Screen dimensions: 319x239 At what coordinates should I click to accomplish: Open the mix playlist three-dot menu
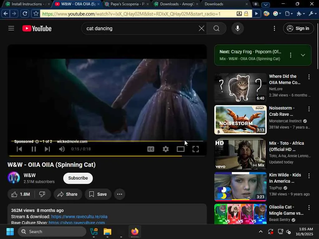pyautogui.click(x=291, y=55)
